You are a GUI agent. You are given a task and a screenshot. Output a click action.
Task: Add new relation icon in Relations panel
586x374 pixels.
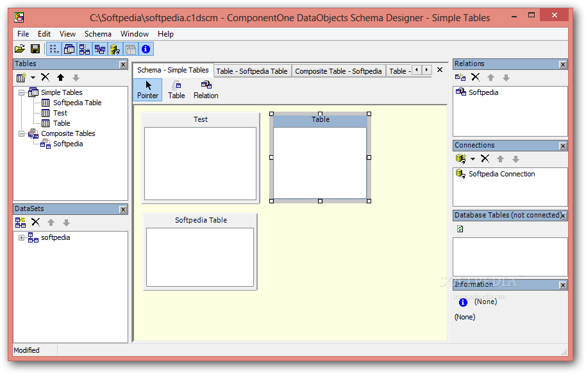(460, 78)
